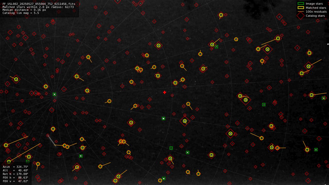Click the 'Catalog lim mag = 5.5' line
The image size is (329, 185).
(x=21, y=13)
